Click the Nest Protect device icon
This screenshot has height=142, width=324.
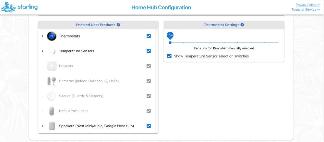pos(52,66)
